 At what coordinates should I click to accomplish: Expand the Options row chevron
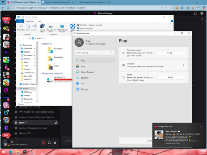184,65
